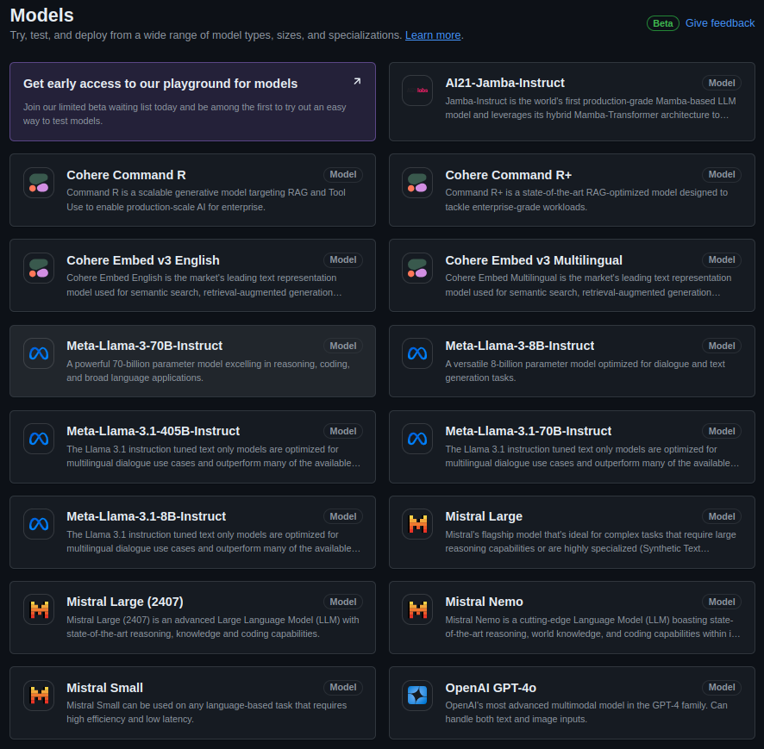The height and width of the screenshot is (749, 764).
Task: Click the AI21-Jamba-Instruct model icon
Action: (417, 91)
